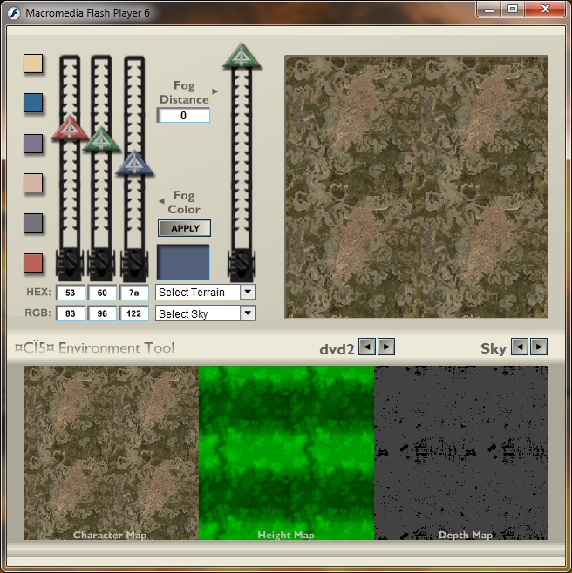Go to next dvd2 terrain
572x573 pixels.
pos(386,347)
